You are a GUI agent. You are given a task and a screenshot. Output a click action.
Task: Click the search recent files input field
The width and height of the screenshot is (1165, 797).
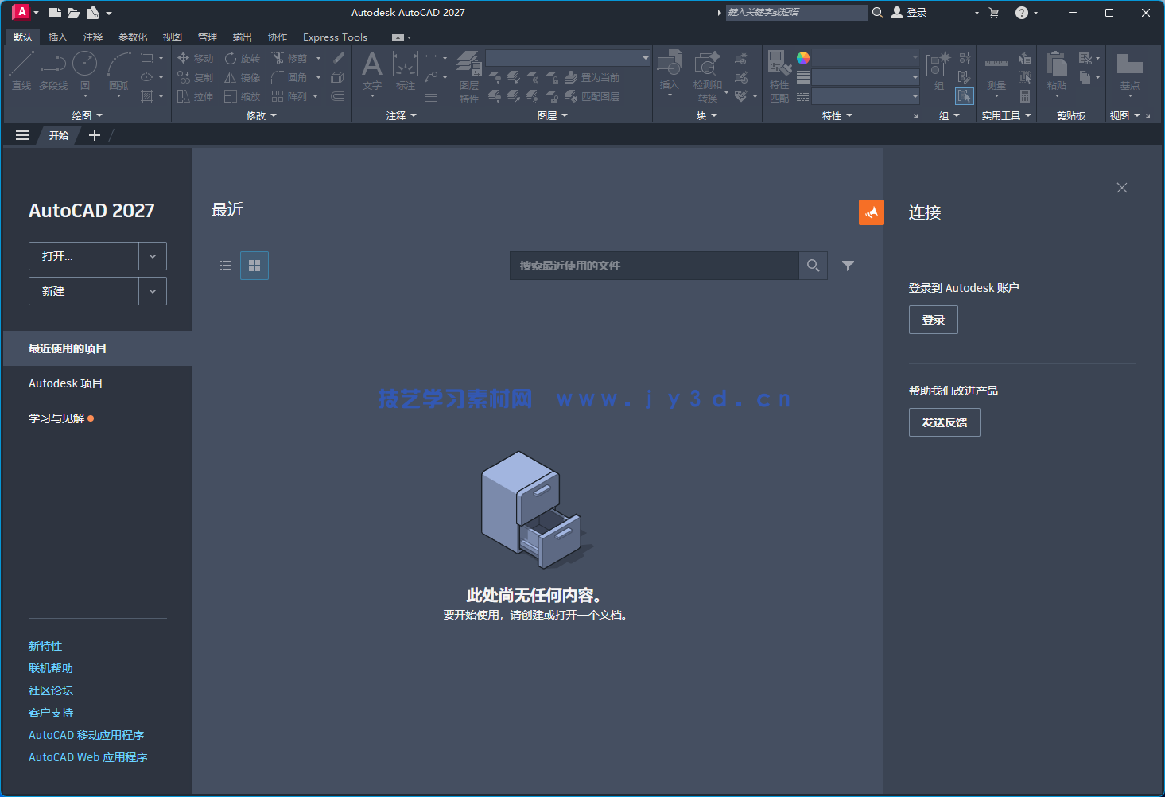coord(654,265)
